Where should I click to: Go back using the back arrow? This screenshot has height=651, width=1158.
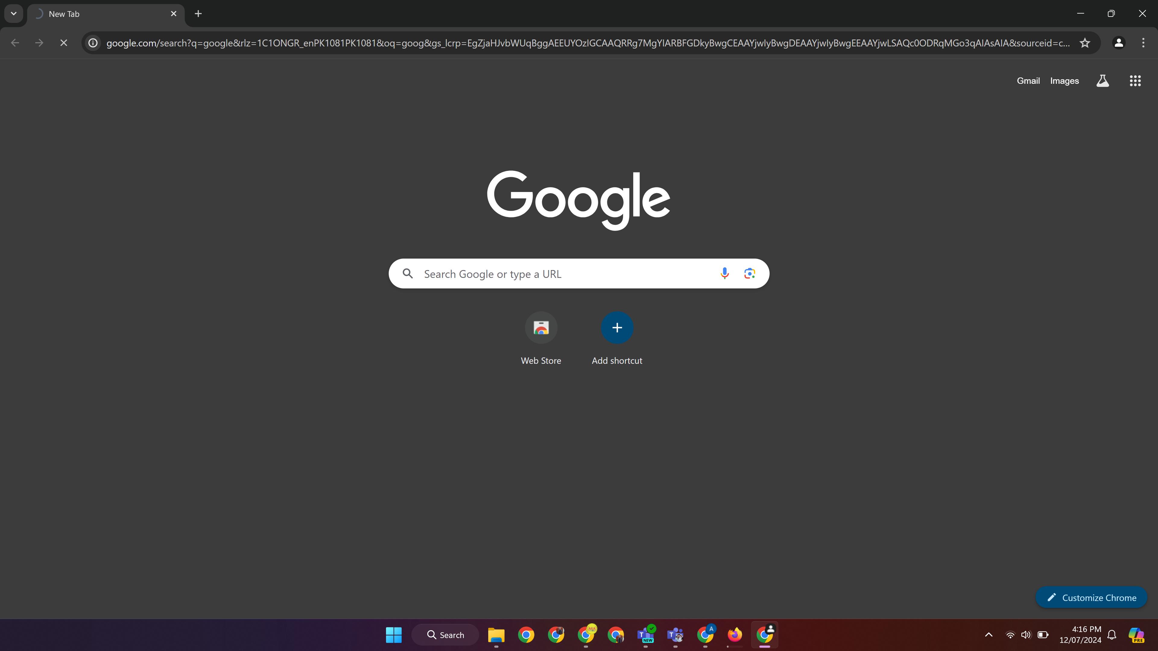(15, 43)
